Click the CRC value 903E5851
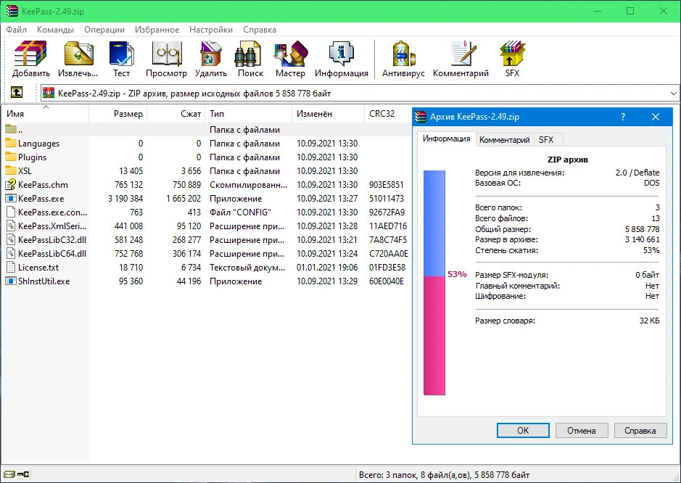This screenshot has width=681, height=483. click(x=387, y=185)
